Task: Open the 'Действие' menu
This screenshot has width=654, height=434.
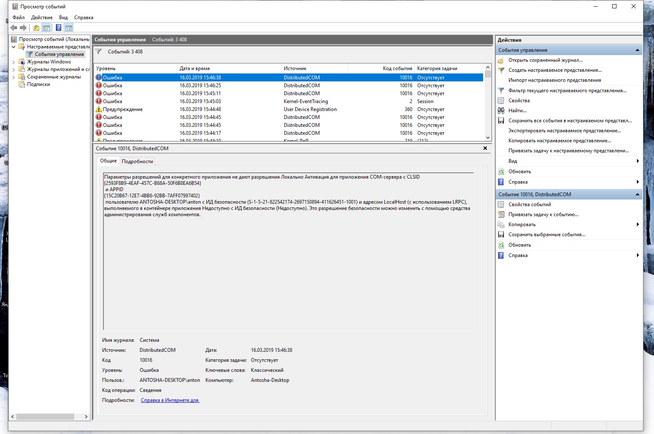Action: [x=42, y=18]
